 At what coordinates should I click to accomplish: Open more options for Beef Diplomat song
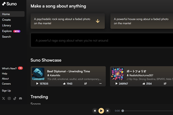click(100, 84)
